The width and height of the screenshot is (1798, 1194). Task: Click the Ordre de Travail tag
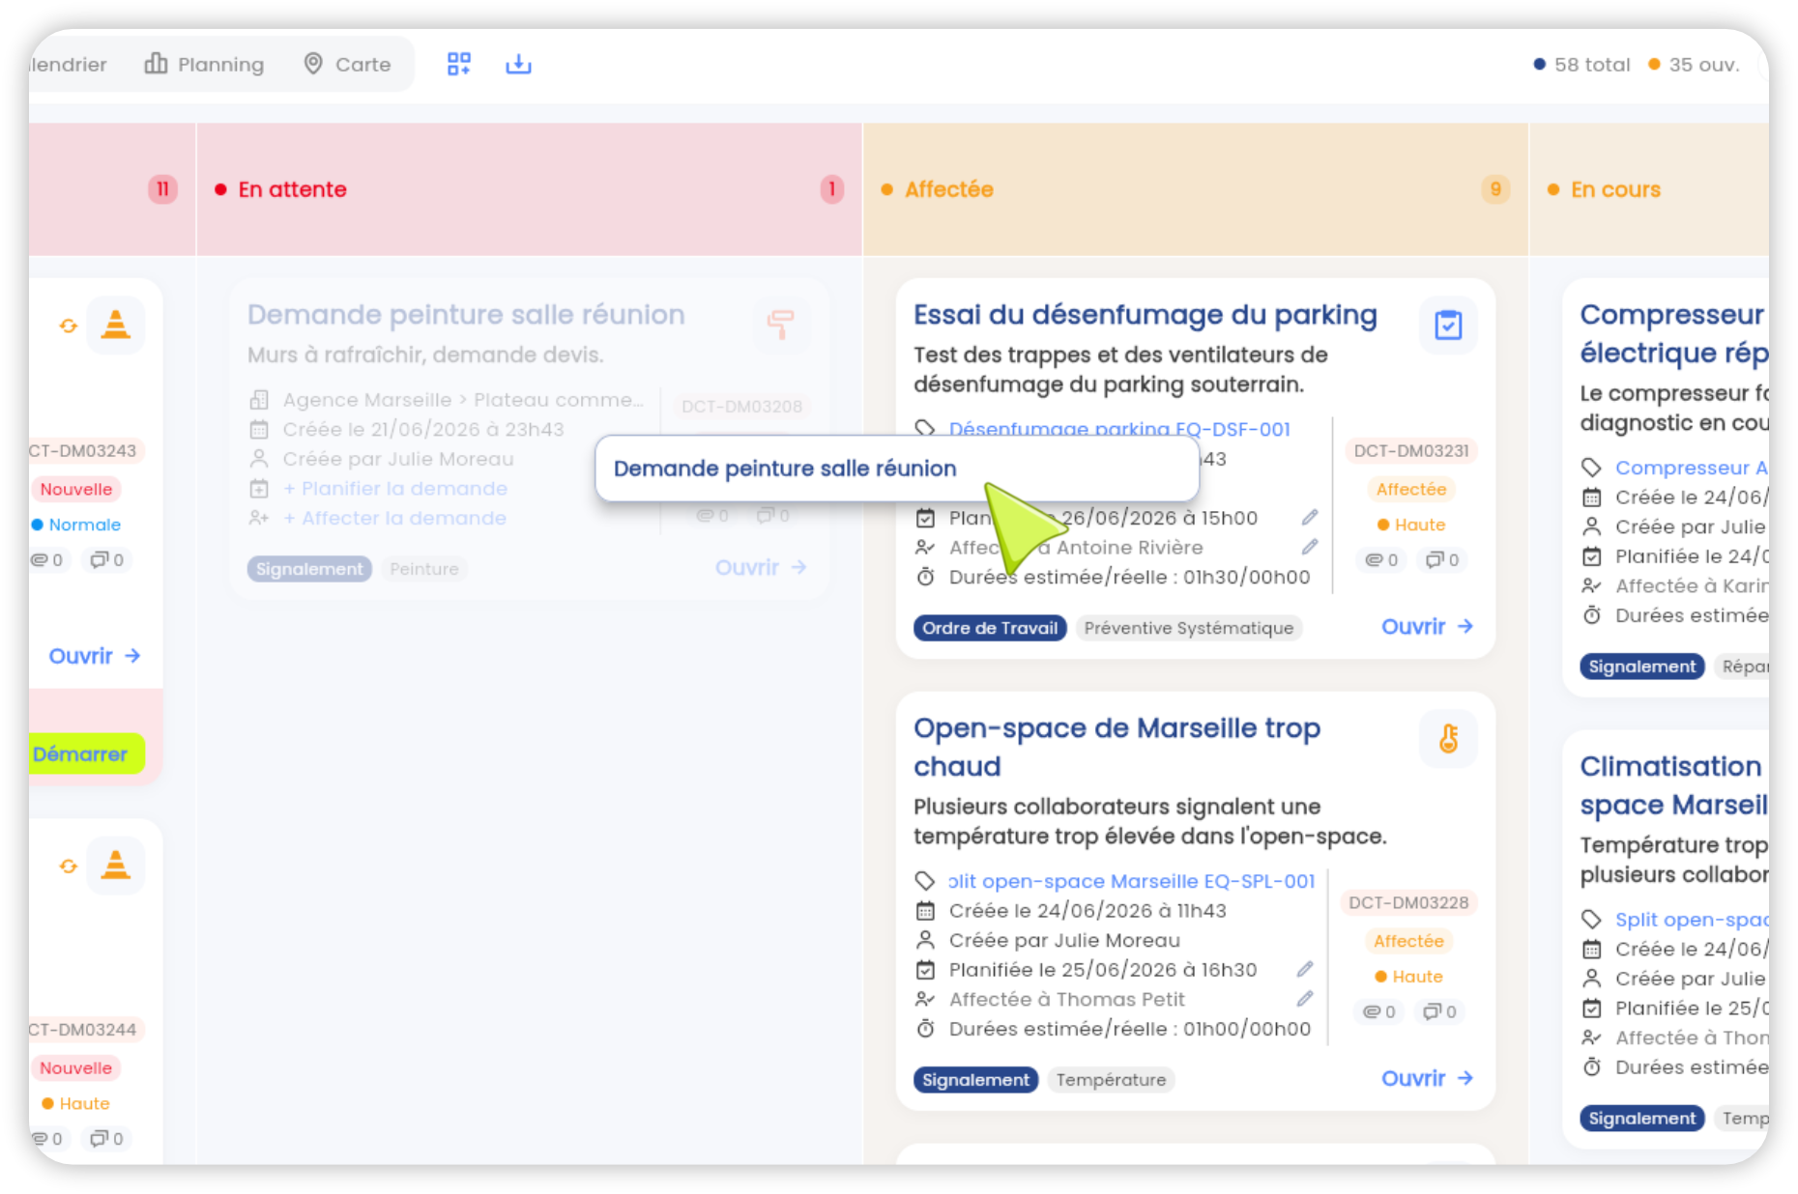(x=990, y=628)
